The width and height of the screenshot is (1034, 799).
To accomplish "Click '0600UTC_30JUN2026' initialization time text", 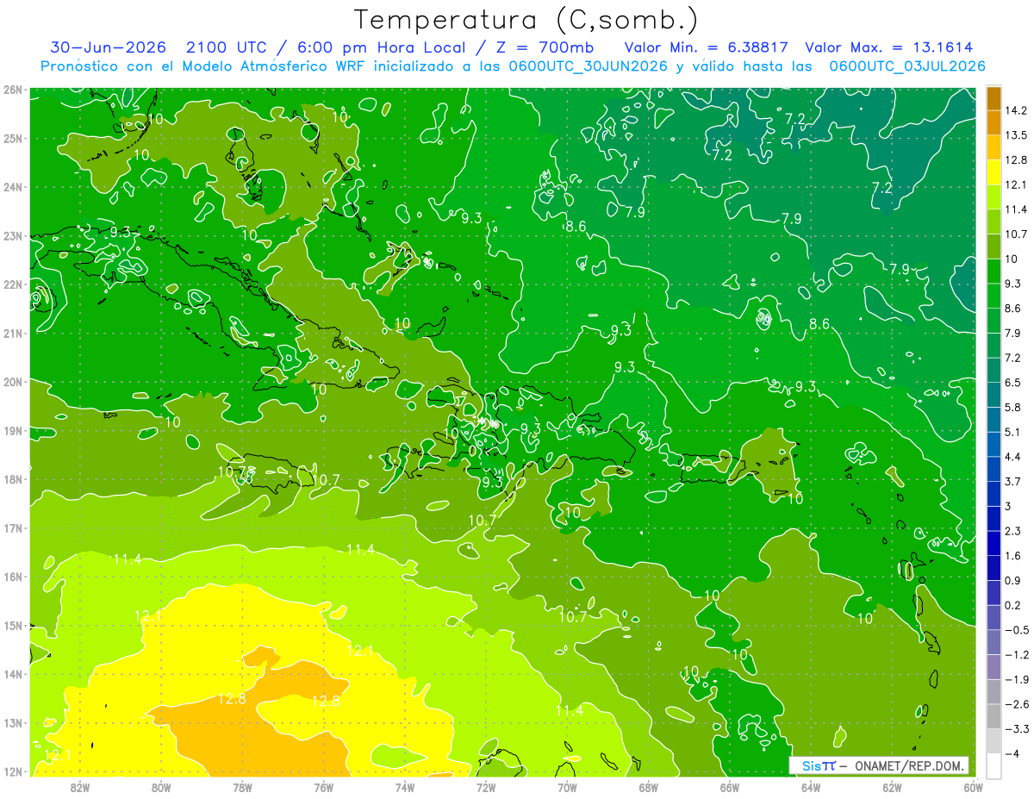I will (587, 66).
